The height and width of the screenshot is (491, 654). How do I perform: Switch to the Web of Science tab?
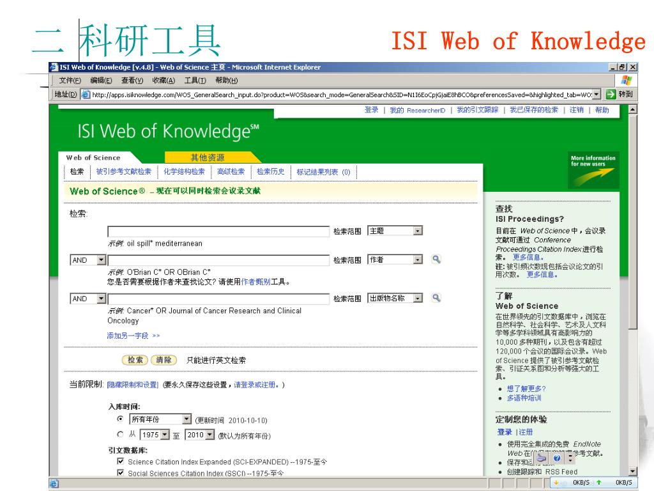pos(93,157)
